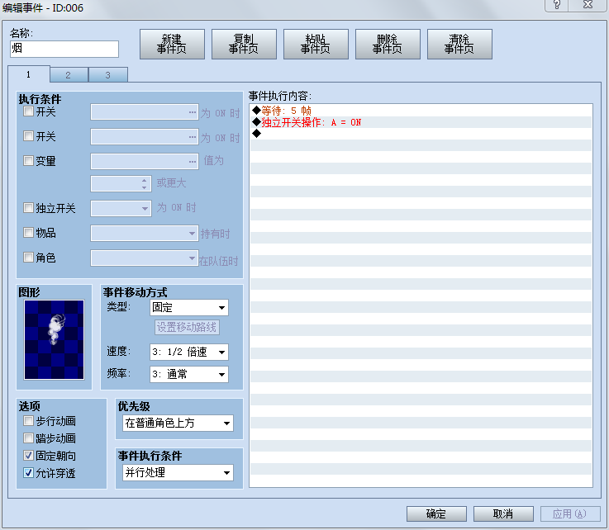Click the 设置移动路线 button
The width and height of the screenshot is (609, 530).
click(x=187, y=327)
